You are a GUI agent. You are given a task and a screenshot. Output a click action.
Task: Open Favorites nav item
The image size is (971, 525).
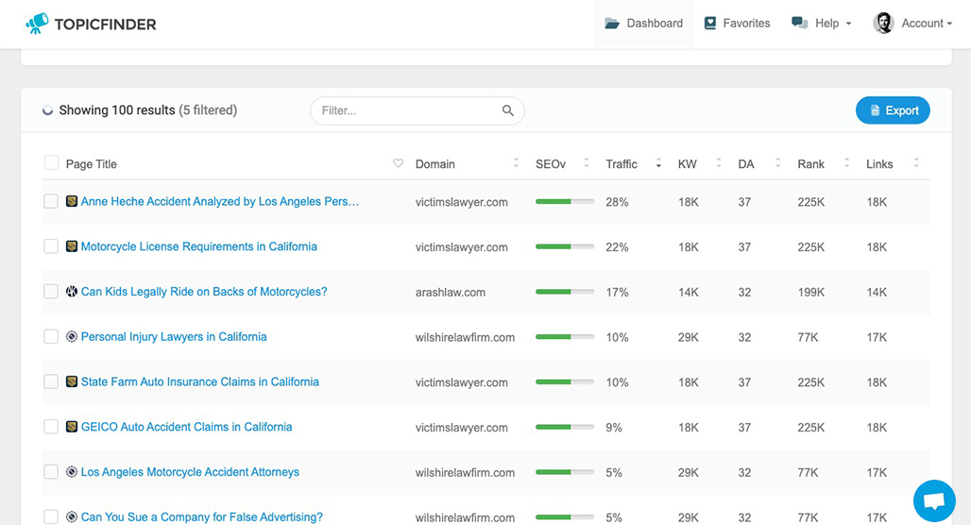click(x=737, y=24)
